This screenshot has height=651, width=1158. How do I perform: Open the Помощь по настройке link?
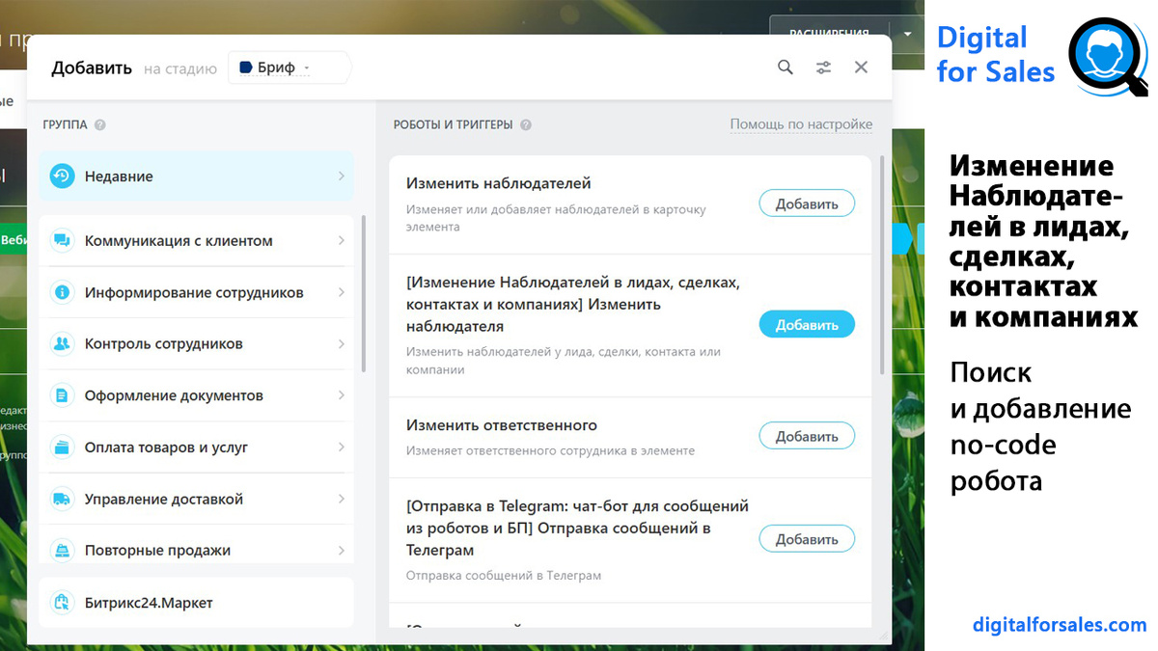click(x=800, y=124)
